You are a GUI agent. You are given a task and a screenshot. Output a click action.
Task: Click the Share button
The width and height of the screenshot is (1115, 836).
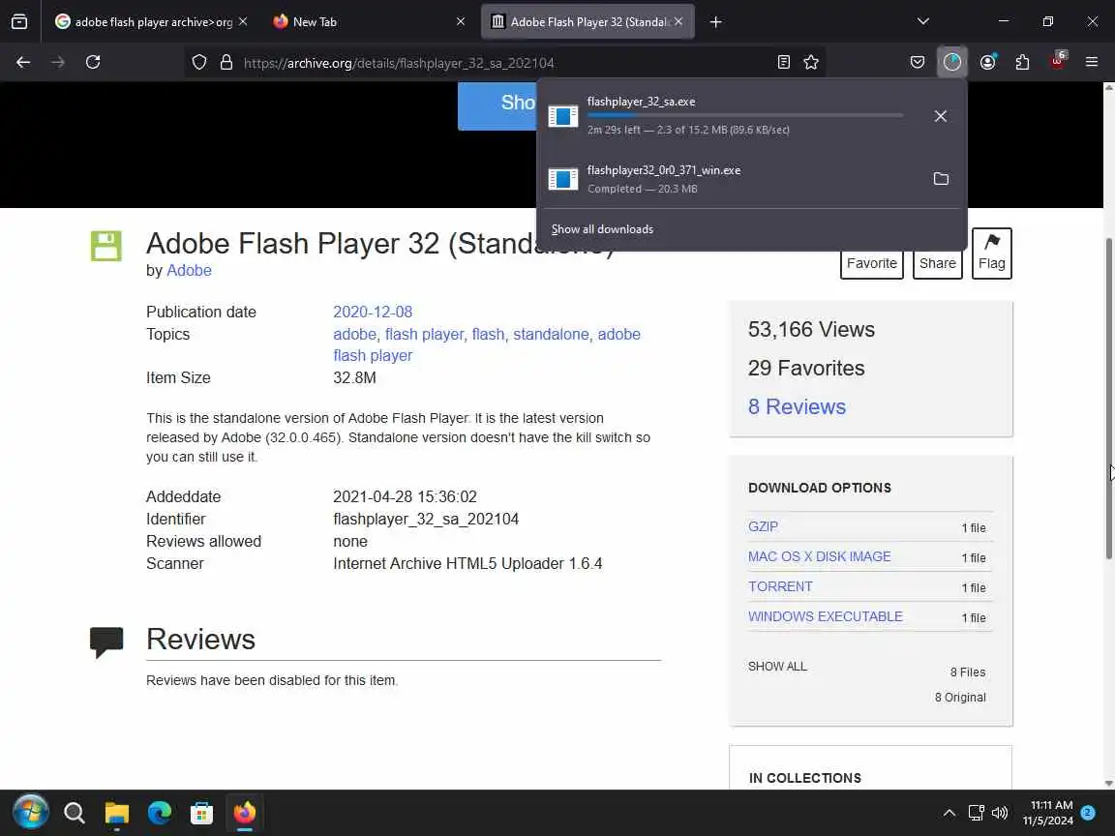[x=937, y=264]
